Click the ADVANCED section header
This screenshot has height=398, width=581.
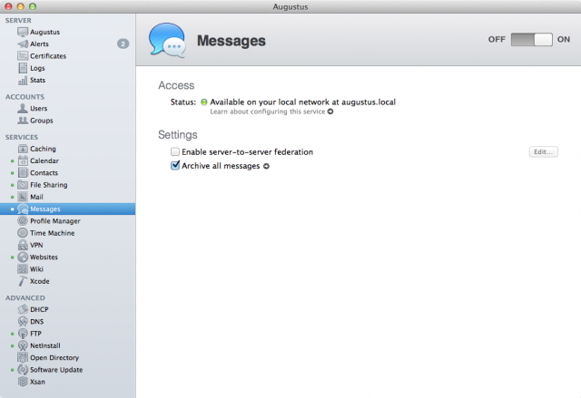click(25, 297)
